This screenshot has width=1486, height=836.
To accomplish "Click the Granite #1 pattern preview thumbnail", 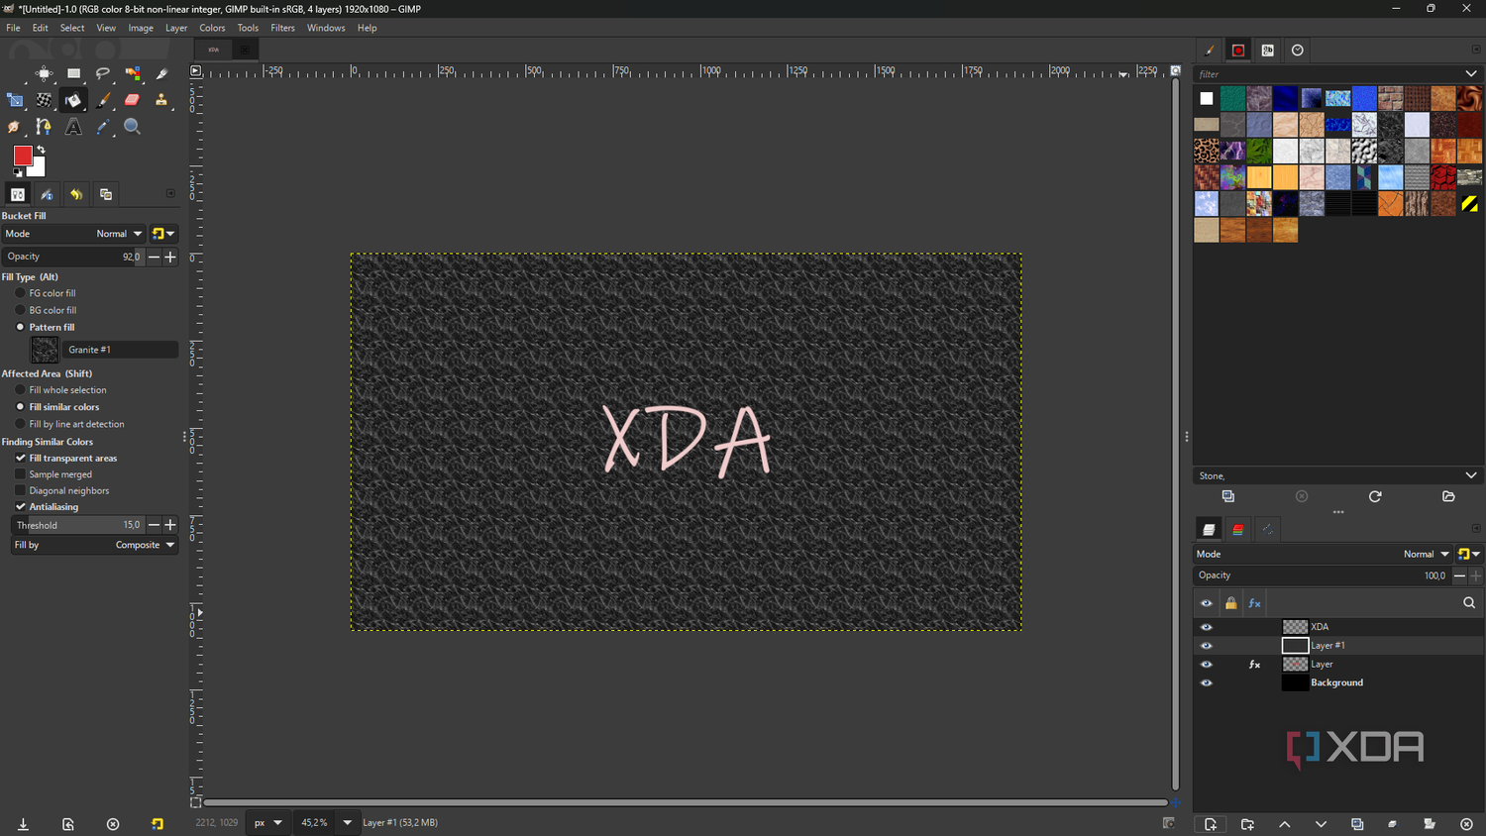I will coord(45,350).
